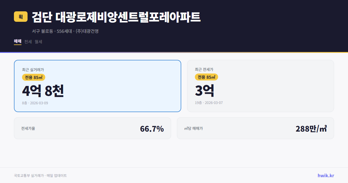The width and height of the screenshot is (348, 183).
Task: Click the 전세가율 percentage card
Action: (x=93, y=128)
